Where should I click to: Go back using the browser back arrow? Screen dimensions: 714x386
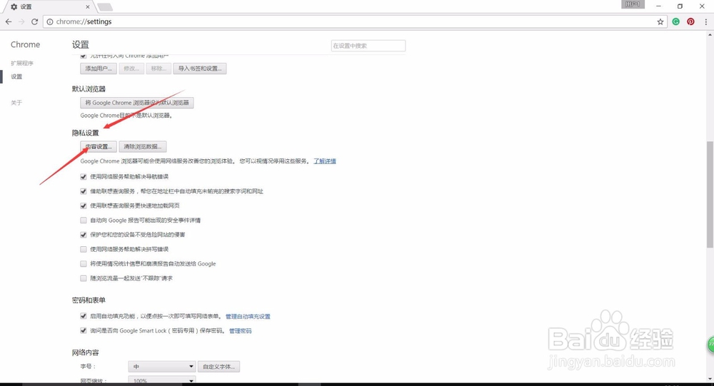9,21
